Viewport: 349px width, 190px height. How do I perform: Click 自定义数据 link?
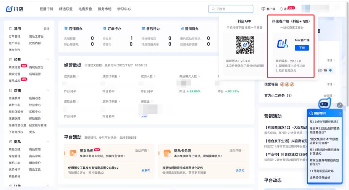(93, 65)
